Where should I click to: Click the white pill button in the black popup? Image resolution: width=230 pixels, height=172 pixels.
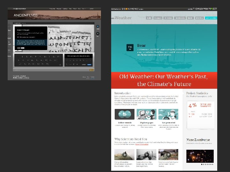[23, 48]
